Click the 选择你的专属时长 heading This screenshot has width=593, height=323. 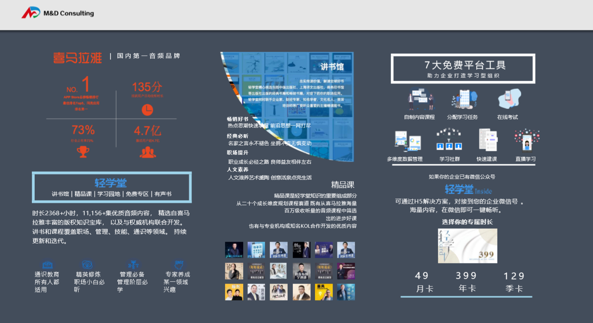pos(467,222)
